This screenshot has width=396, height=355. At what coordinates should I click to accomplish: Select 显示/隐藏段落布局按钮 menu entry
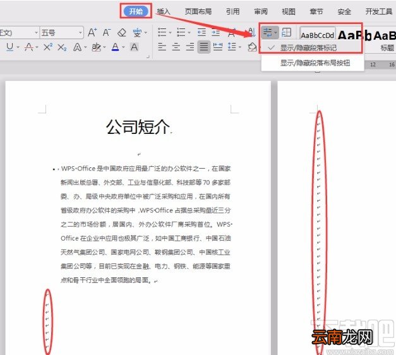point(313,63)
